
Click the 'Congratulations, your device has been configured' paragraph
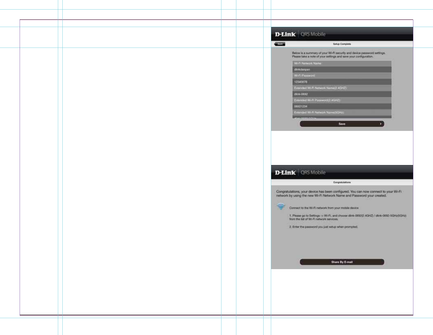[x=339, y=194]
